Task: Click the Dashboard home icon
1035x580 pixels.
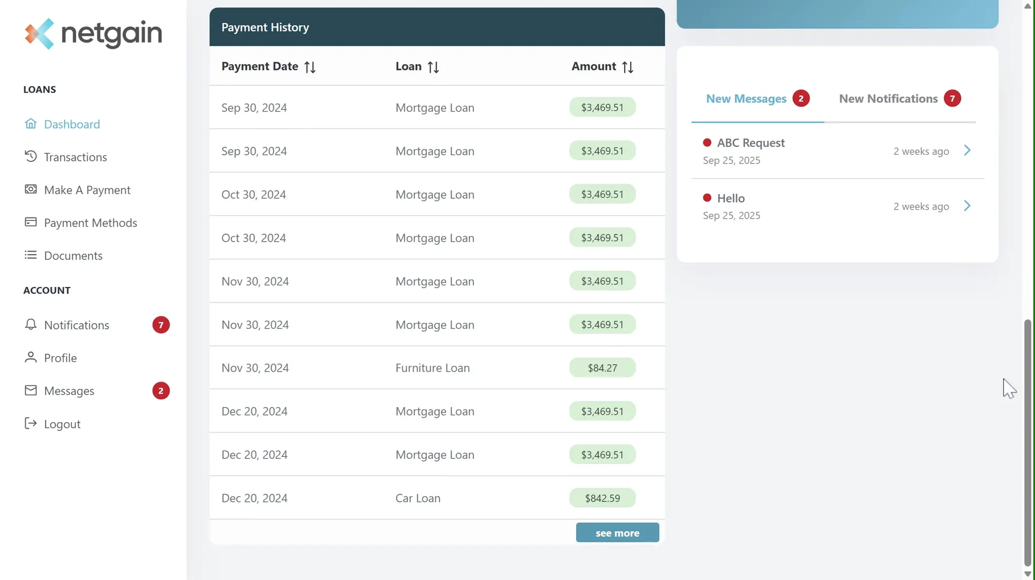Action: pos(31,124)
